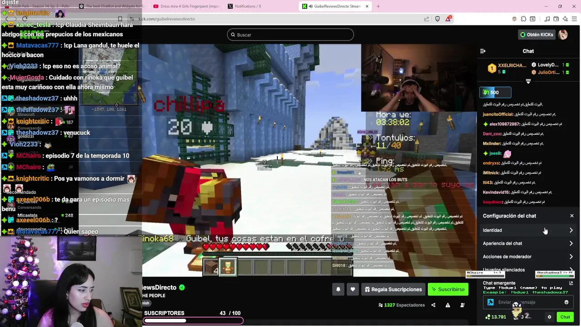Click the Chat header title
The image size is (581, 327).
tap(528, 51)
